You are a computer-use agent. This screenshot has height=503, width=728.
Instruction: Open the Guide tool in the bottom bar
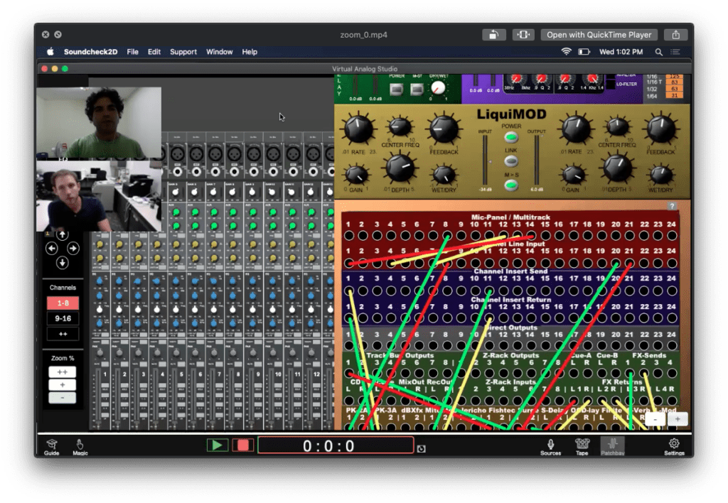click(x=51, y=446)
